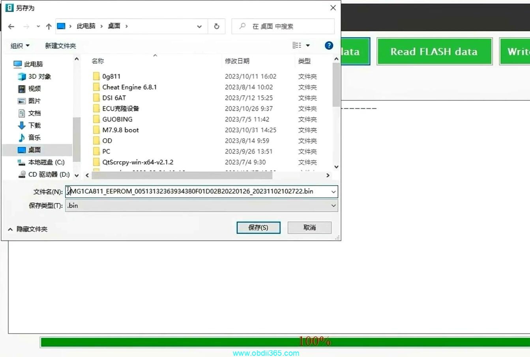Sort by 名称 column header
The image size is (530, 357).
[x=98, y=61]
